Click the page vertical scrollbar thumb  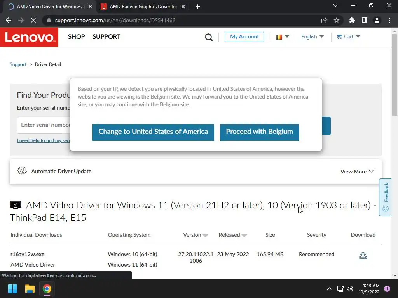click(x=395, y=75)
